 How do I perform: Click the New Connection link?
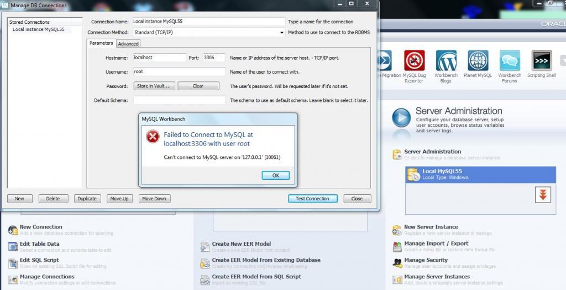point(41,227)
